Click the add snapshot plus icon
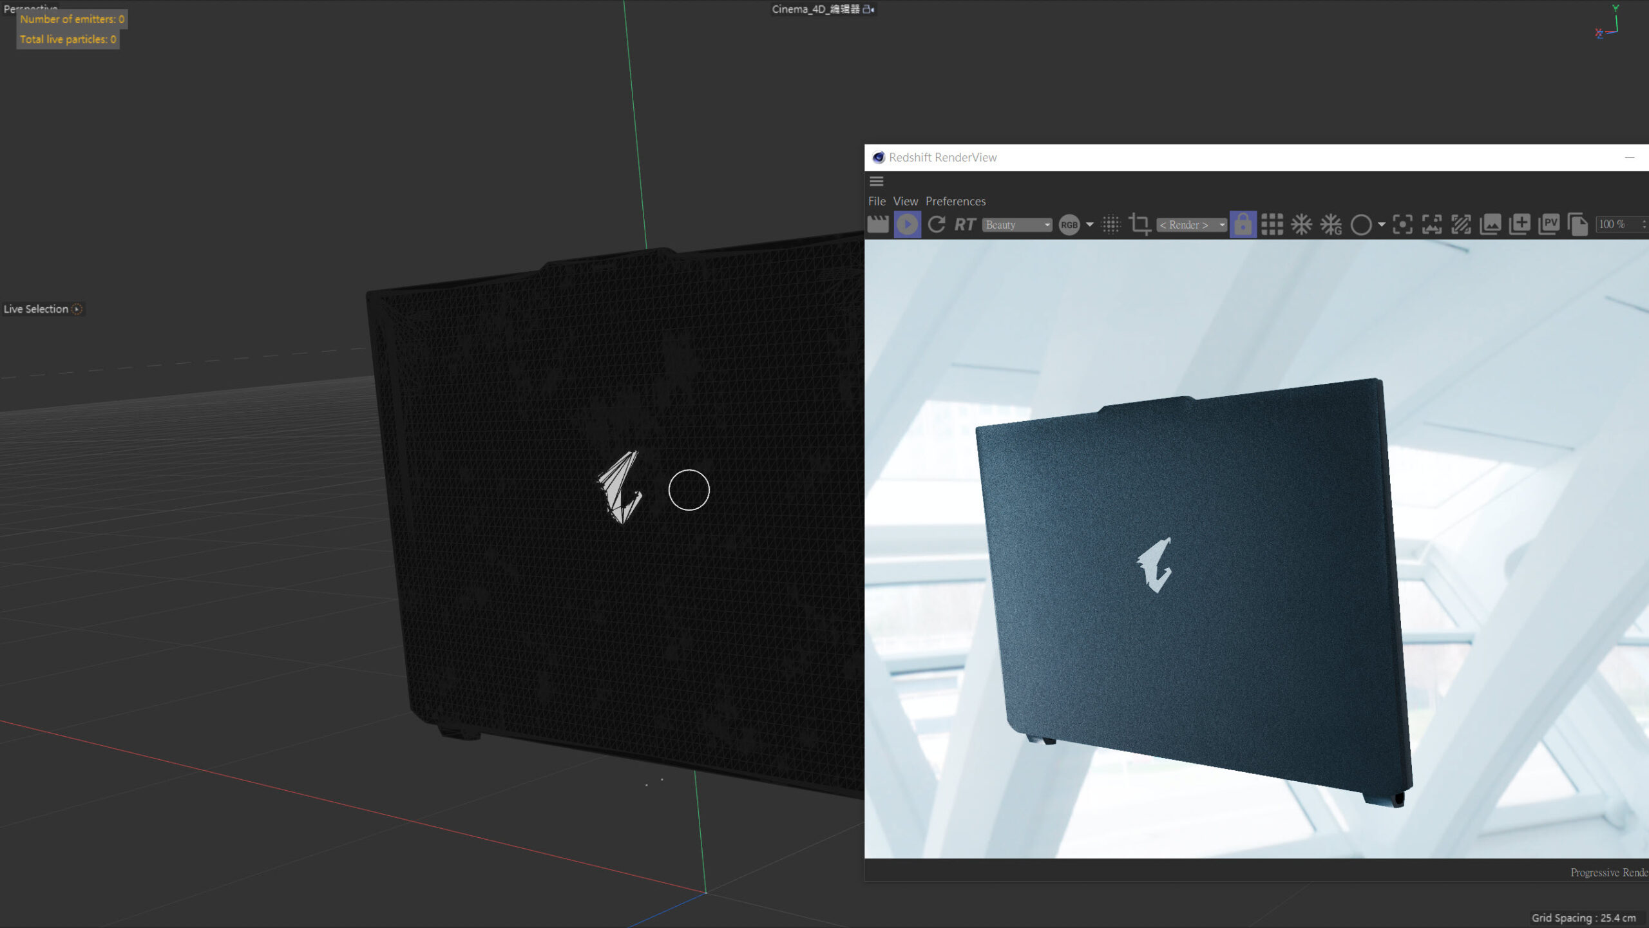The height and width of the screenshot is (928, 1649). tap(1520, 224)
